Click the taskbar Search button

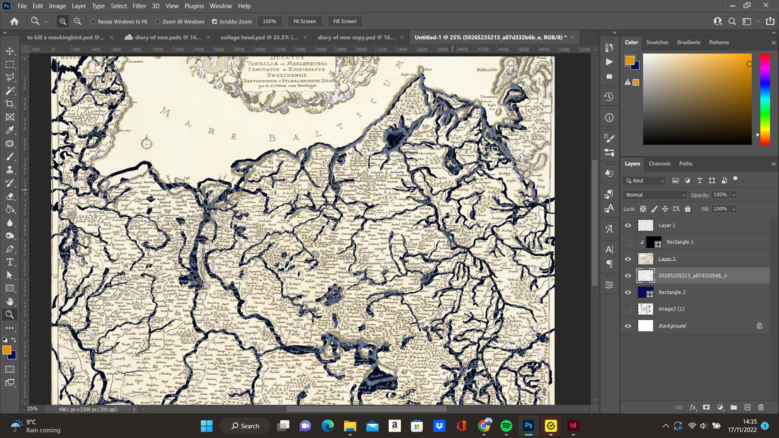(246, 426)
